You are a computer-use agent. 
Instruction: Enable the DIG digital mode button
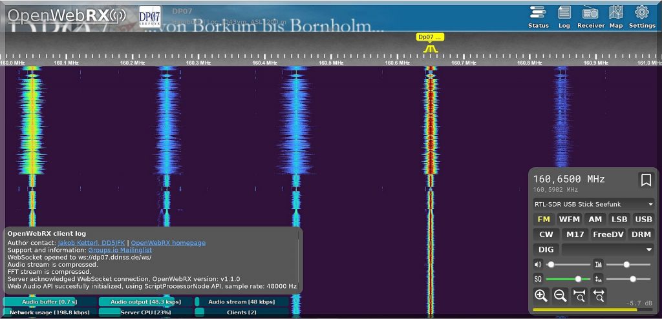[x=546, y=249]
